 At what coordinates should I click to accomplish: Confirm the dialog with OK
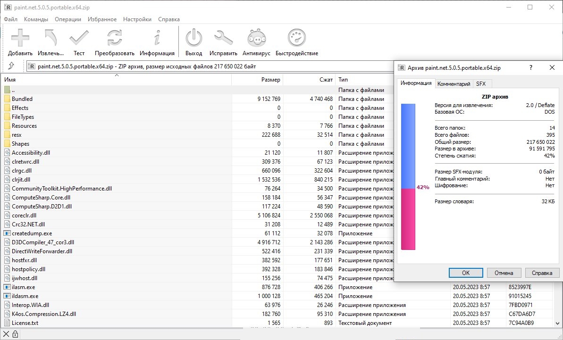click(466, 273)
